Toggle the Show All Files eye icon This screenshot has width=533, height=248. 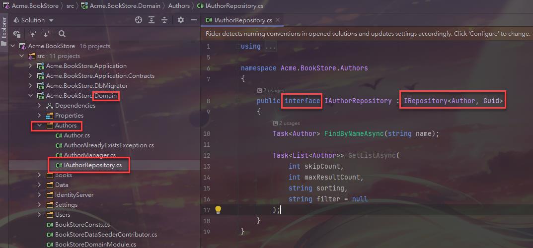click(17, 34)
